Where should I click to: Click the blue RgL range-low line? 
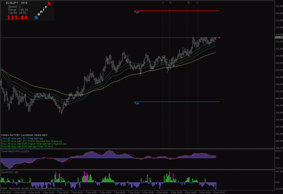click(x=177, y=102)
